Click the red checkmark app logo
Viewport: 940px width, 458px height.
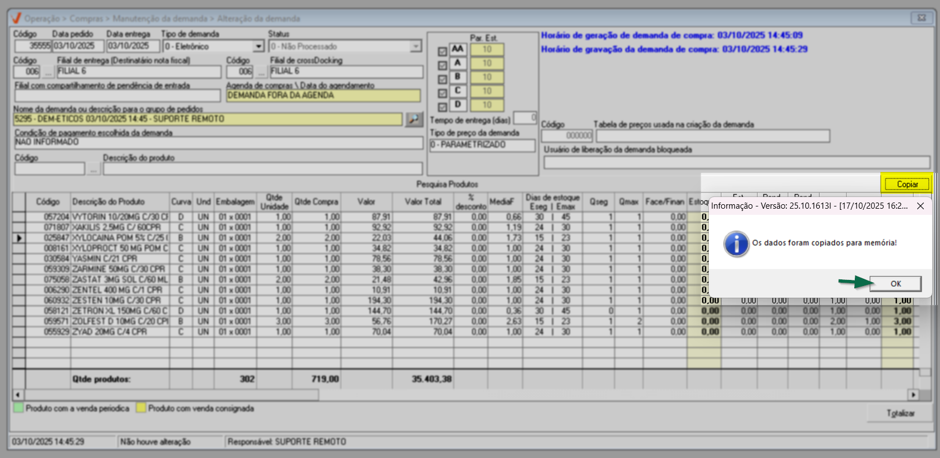(x=16, y=18)
